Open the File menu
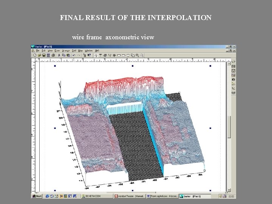 38,51
